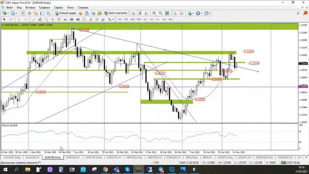Open the Графики menu
Viewport: 309px width, 174px height.
coord(44,8)
